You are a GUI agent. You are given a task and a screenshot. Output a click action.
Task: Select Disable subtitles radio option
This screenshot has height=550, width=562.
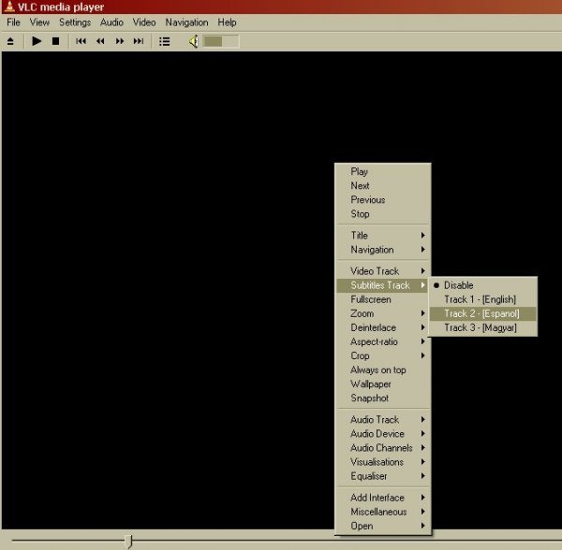[x=482, y=285]
